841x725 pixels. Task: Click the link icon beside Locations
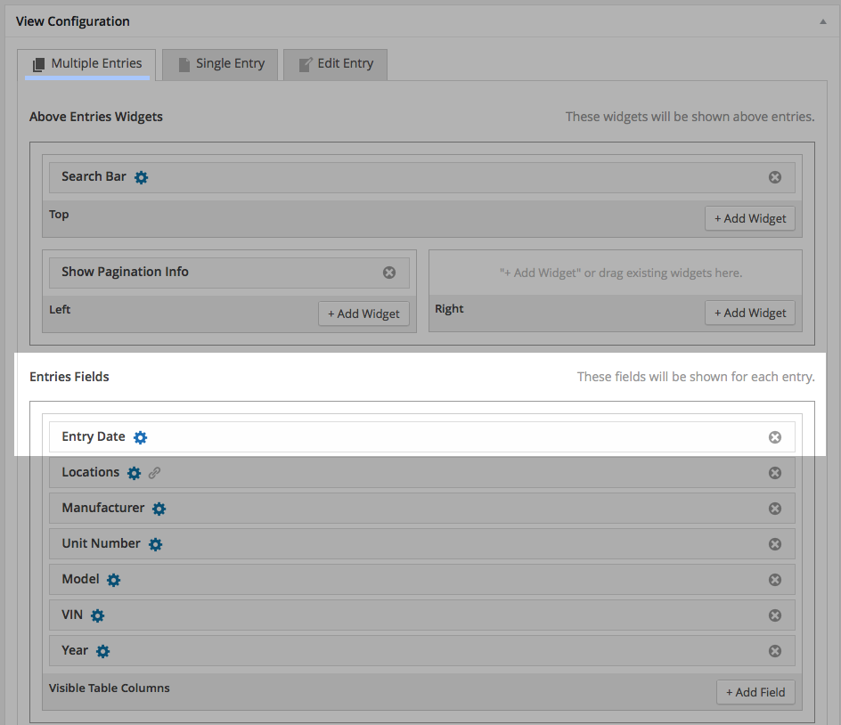pos(155,473)
